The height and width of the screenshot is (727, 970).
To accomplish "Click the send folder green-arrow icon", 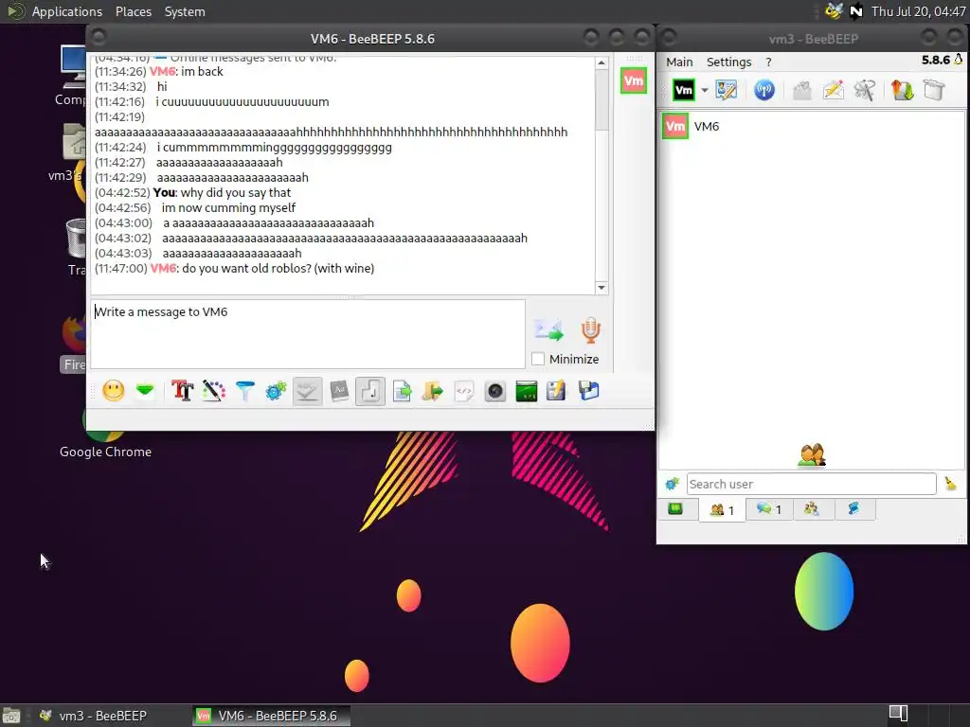I will click(432, 391).
